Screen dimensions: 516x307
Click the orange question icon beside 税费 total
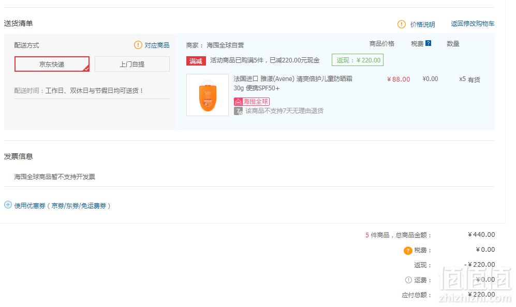click(408, 251)
